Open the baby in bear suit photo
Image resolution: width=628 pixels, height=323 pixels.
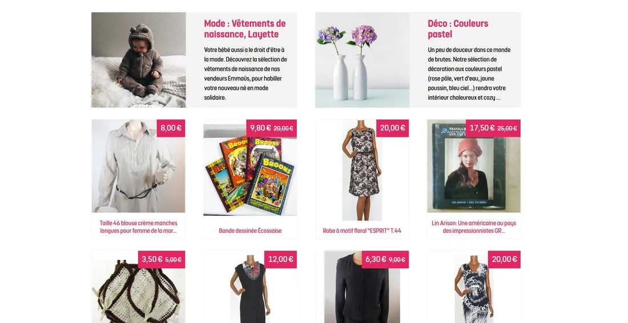point(139,60)
